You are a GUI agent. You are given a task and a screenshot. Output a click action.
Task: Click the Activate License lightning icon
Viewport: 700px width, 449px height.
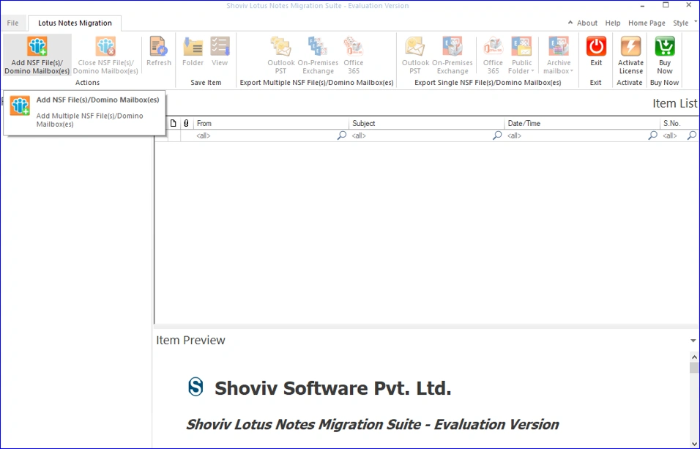(630, 45)
